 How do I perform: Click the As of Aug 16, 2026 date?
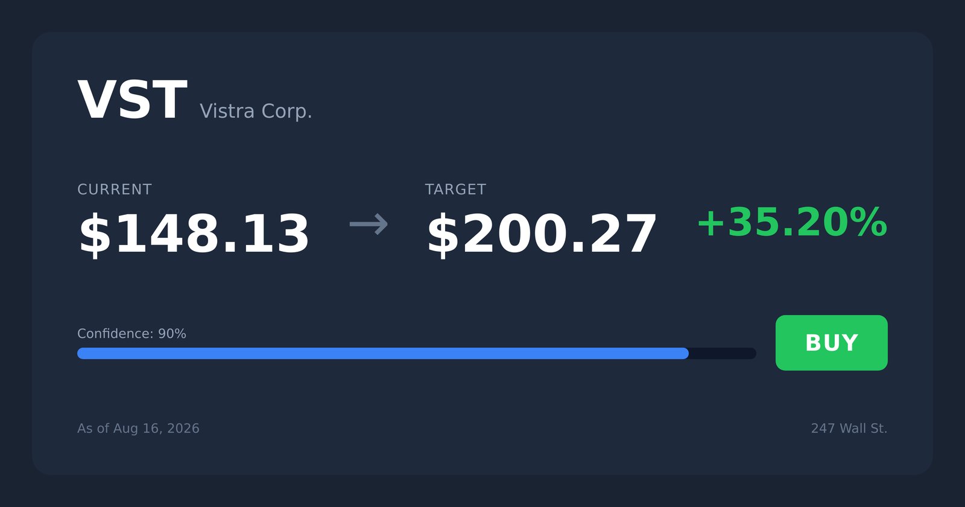point(138,429)
